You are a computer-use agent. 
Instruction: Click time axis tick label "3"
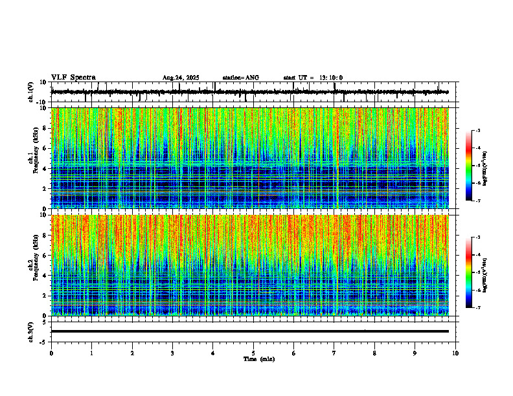172,353
